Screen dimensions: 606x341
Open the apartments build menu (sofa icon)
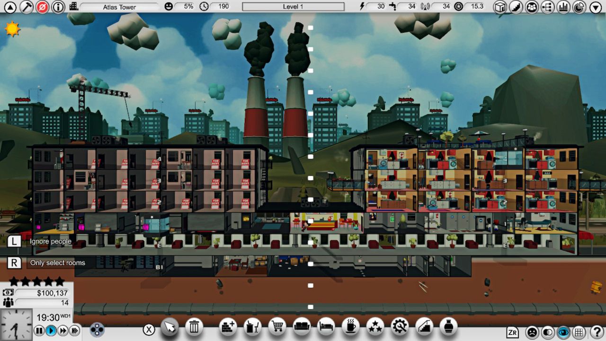coord(302,327)
